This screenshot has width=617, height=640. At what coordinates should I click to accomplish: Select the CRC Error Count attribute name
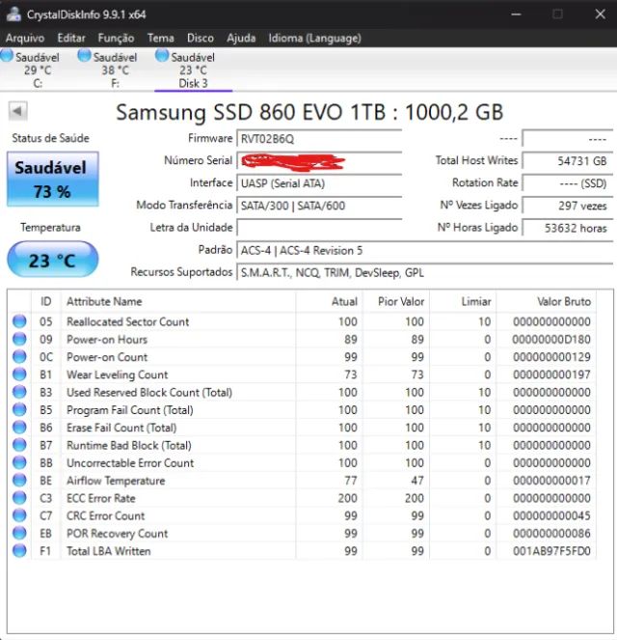coord(105,515)
